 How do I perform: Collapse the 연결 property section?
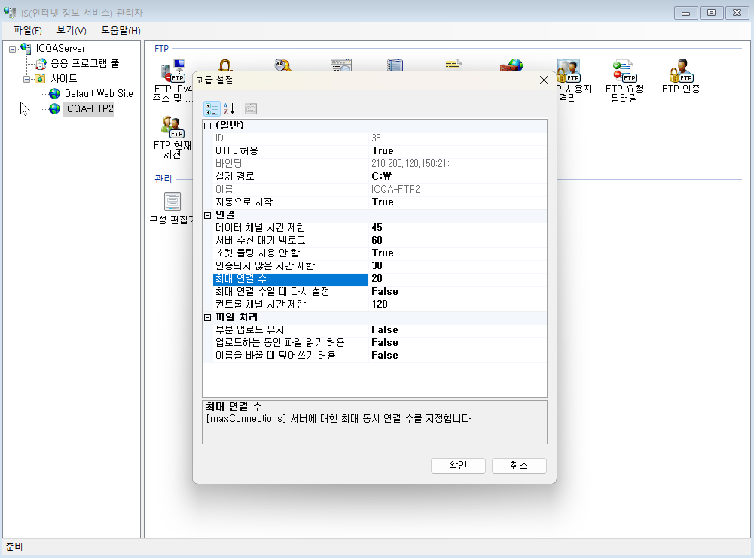208,215
